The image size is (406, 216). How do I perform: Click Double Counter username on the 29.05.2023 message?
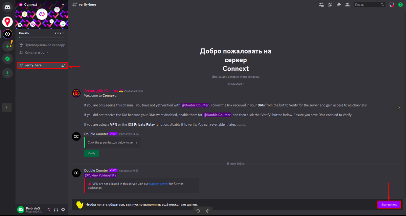(96, 134)
